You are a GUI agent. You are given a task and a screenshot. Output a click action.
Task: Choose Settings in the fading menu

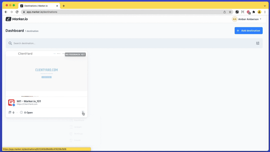tap(76, 133)
